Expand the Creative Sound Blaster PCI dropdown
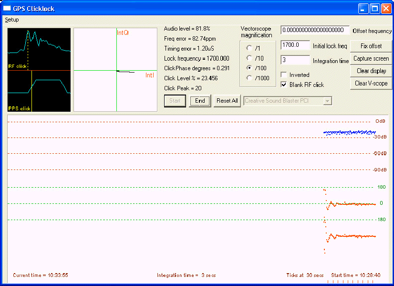 coord(327,101)
